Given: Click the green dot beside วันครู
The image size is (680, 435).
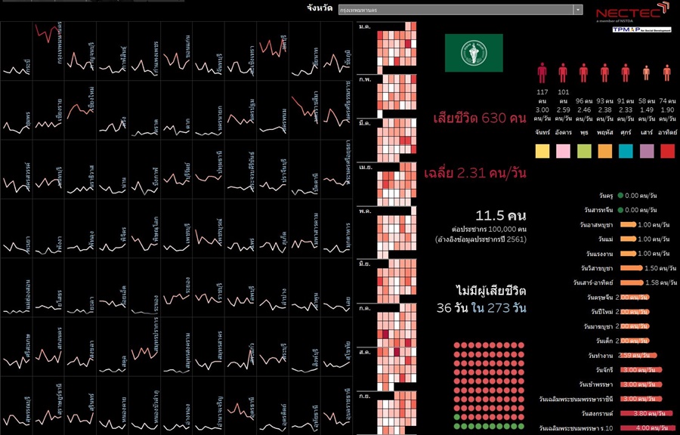Looking at the screenshot, I should 620,196.
